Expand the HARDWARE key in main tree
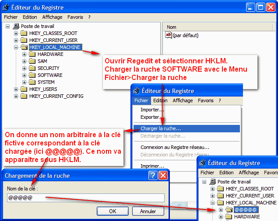The width and height of the screenshot is (278, 221). click(24, 54)
